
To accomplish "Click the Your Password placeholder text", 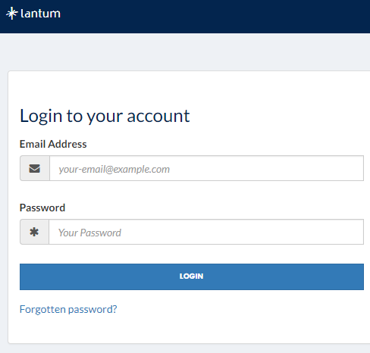I will tap(89, 233).
